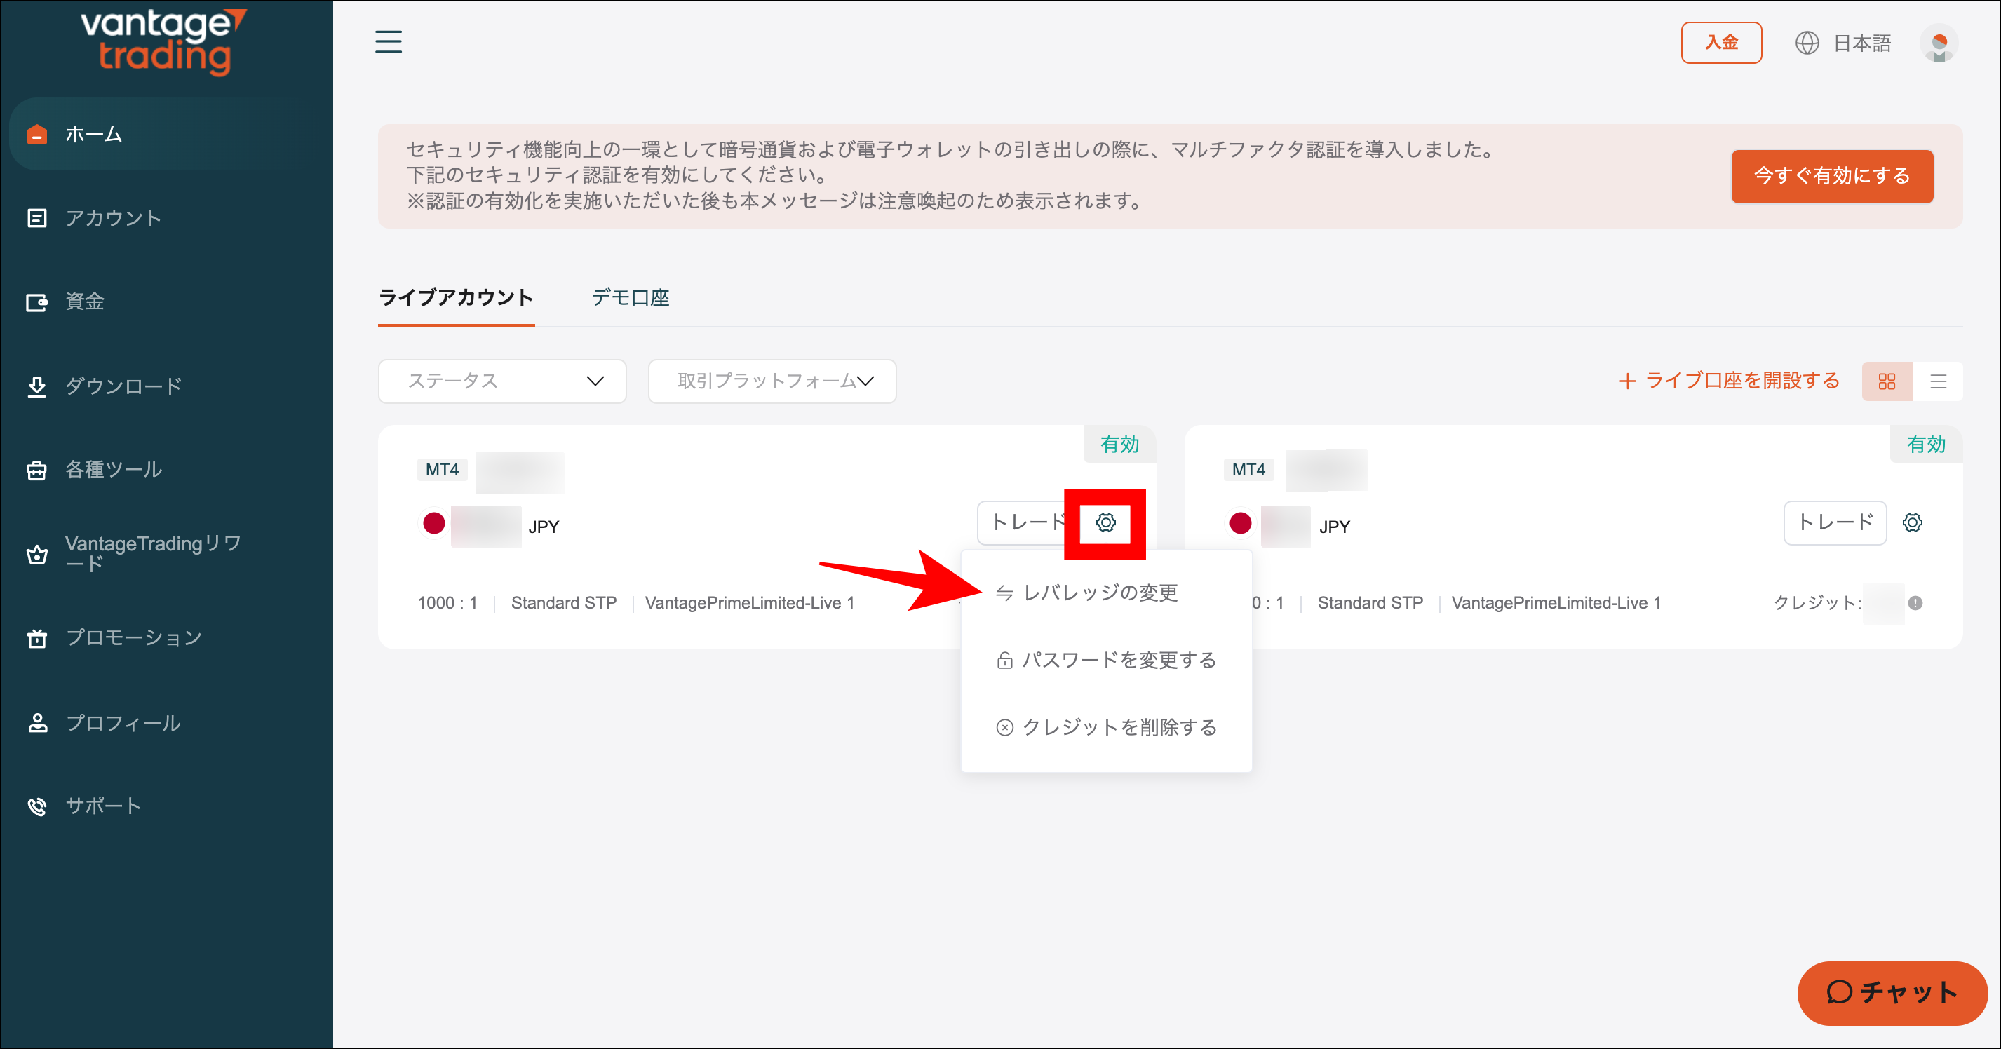Open サポート in the sidebar
The image size is (2001, 1049).
coord(102,806)
